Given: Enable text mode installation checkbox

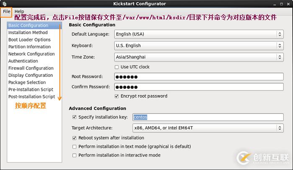Looking at the screenshot, I should coord(75,147).
